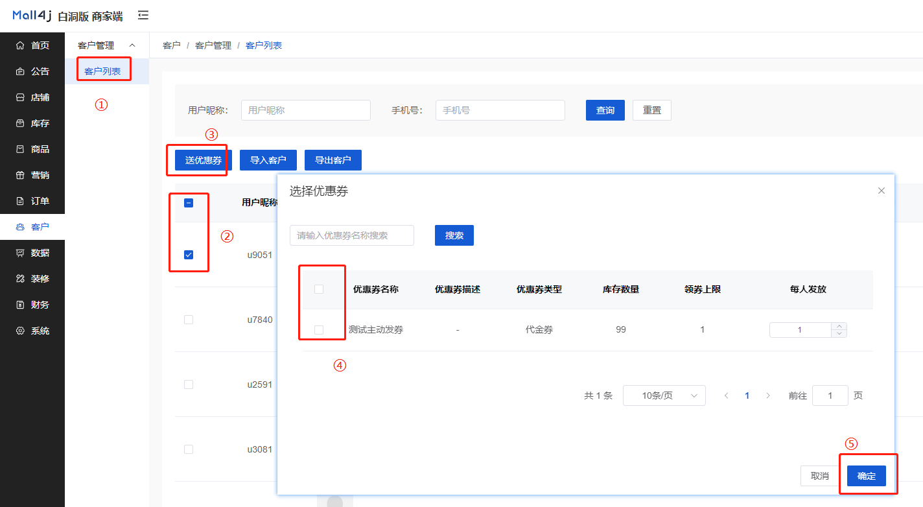Screen dimensions: 923x507
Task: Click 客户 in the breadcrumb
Action: click(x=172, y=45)
